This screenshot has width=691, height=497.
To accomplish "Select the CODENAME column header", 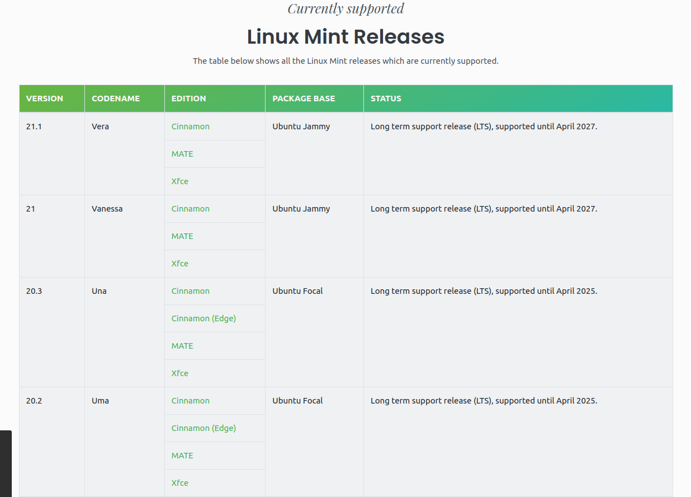I will (116, 98).
